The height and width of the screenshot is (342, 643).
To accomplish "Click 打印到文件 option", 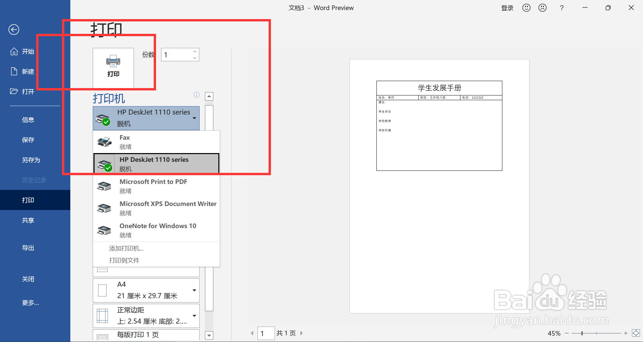I will click(x=124, y=260).
